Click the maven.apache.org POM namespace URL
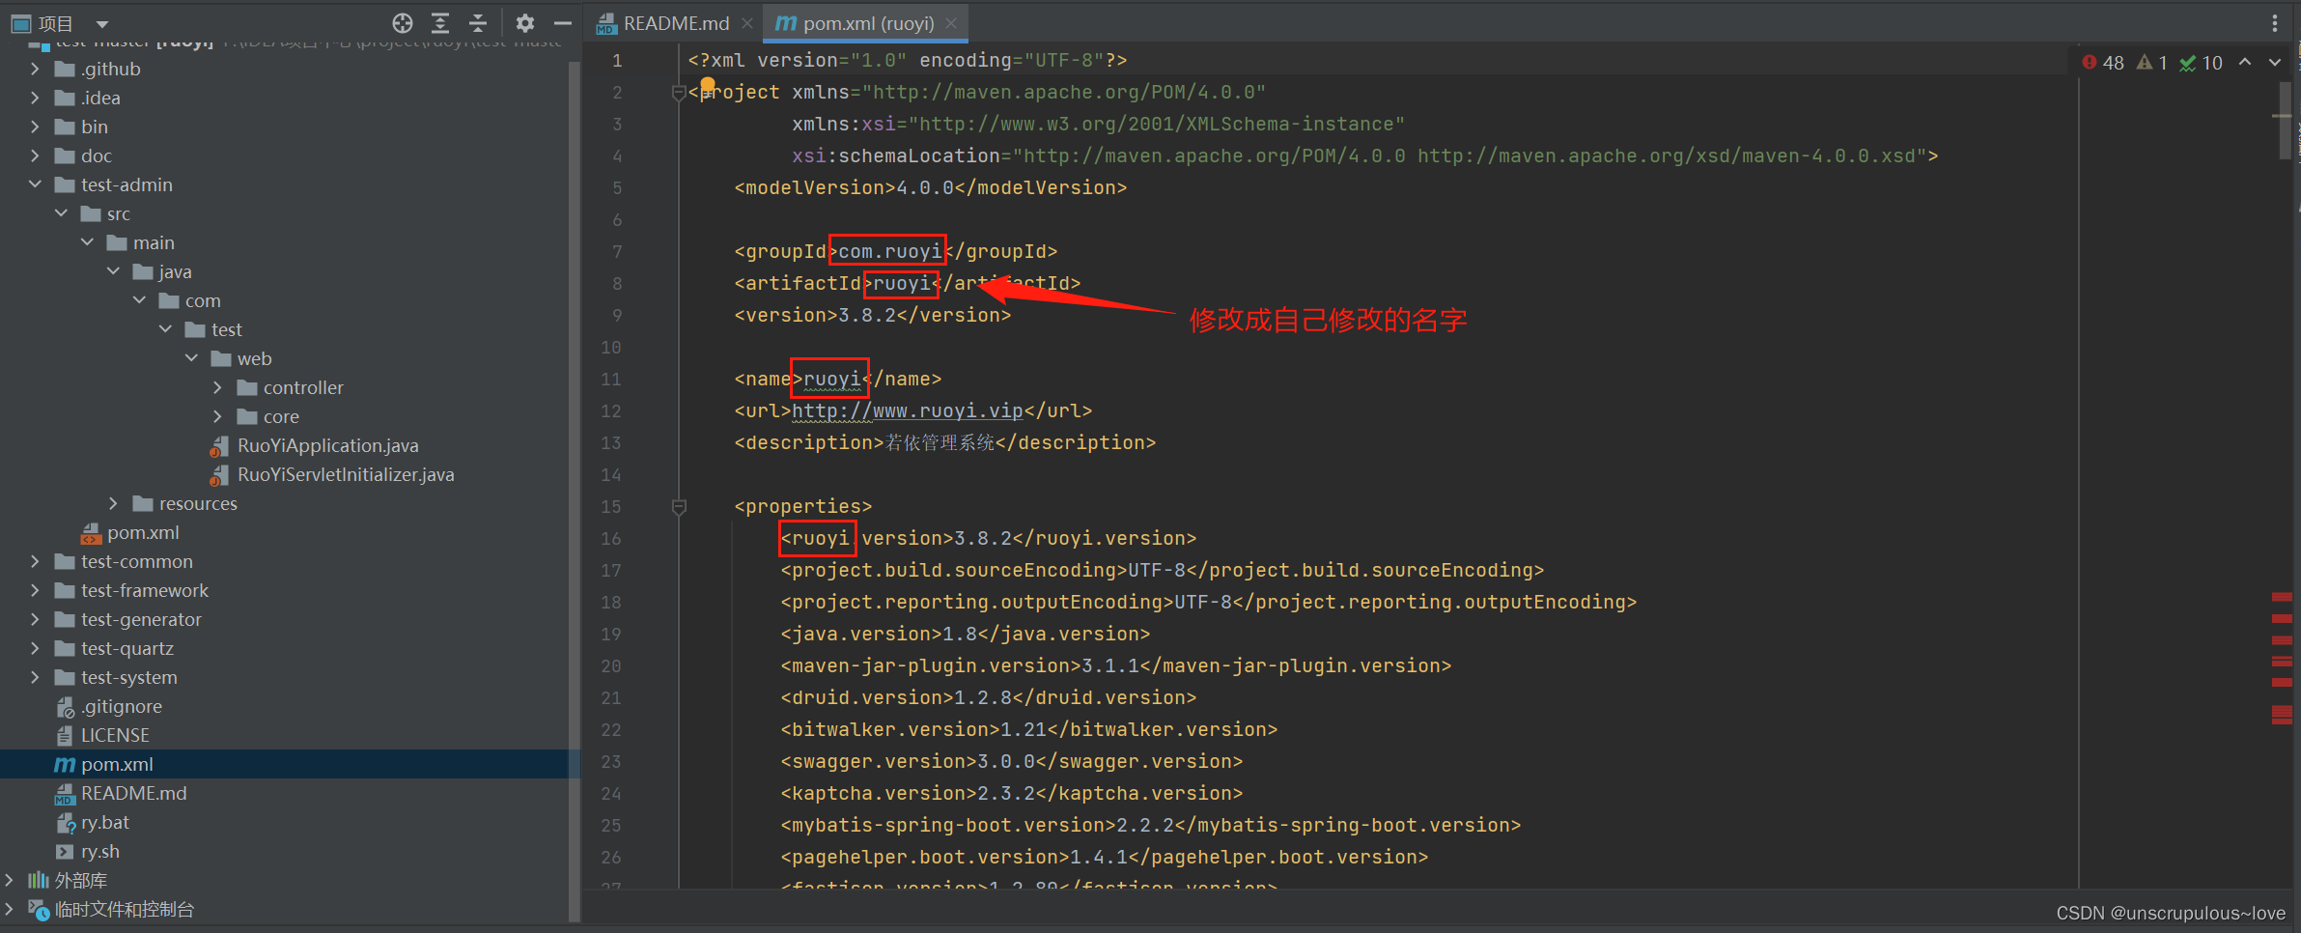This screenshot has height=933, width=2301. point(1063,92)
